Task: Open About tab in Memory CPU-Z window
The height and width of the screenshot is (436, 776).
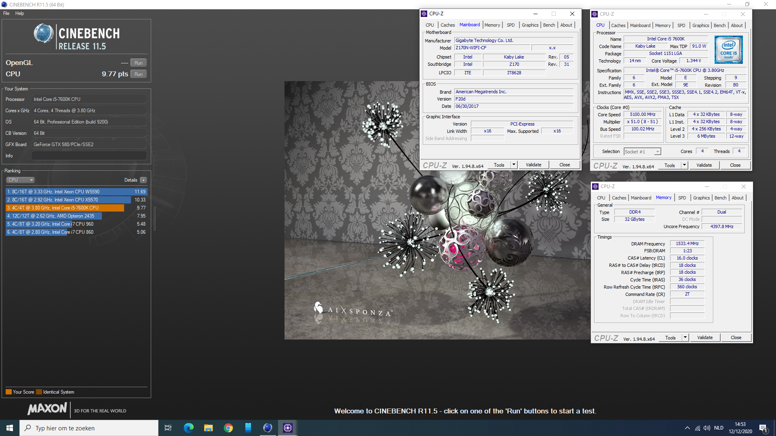Action: 738,198
